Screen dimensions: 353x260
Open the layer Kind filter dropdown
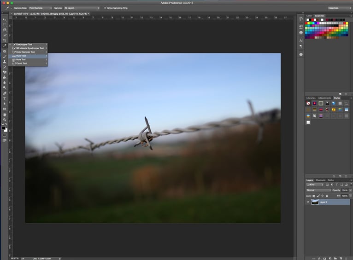pos(315,185)
